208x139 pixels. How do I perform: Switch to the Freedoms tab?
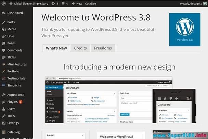[103, 48]
